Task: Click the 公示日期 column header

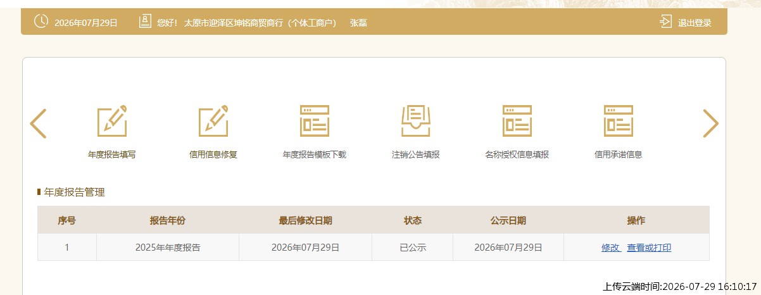Action: click(x=508, y=220)
